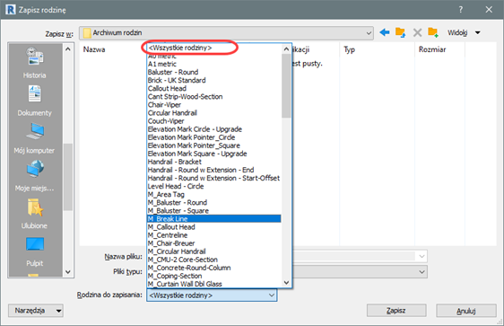Open the Widoki views dropdown

[x=464, y=32]
